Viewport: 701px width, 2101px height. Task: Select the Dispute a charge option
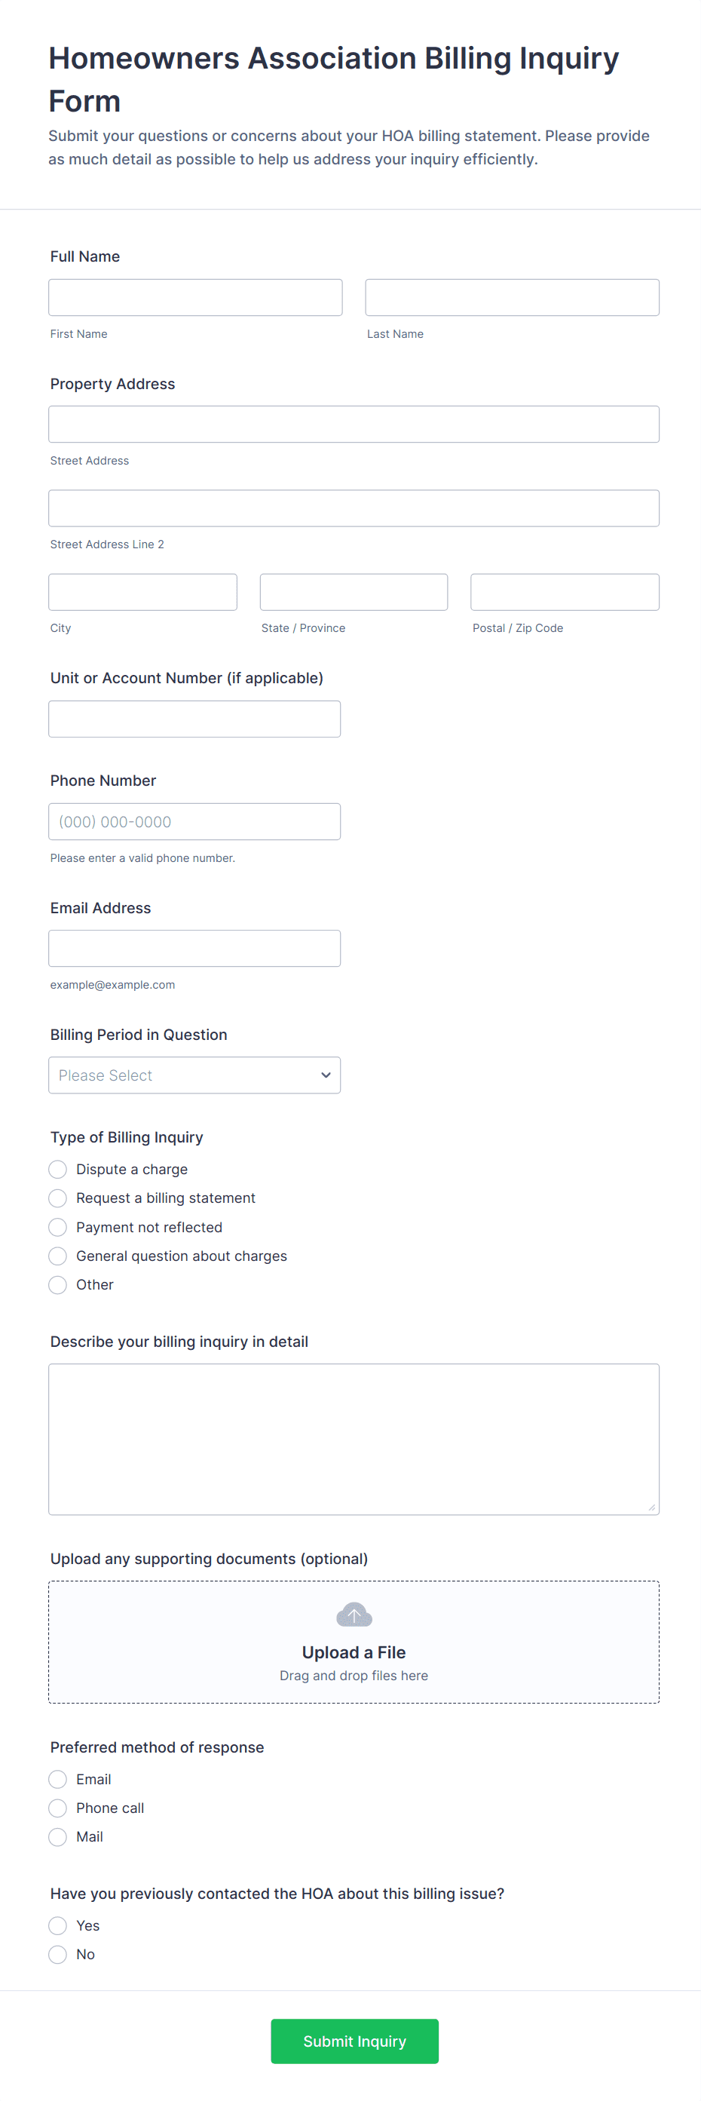[x=58, y=1170]
